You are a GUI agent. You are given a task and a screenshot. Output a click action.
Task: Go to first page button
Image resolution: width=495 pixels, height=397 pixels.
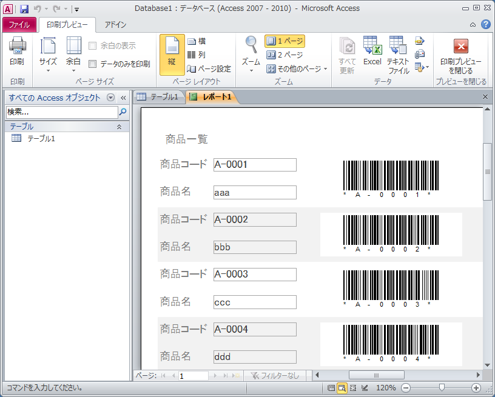point(163,376)
